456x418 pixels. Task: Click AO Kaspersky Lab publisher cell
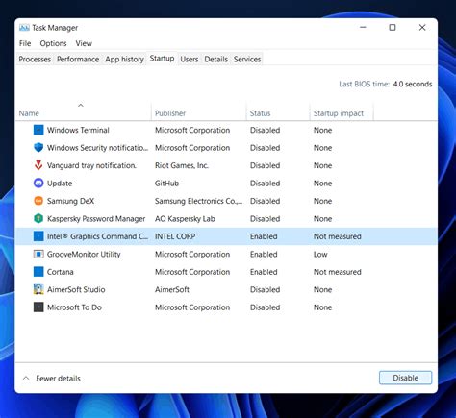click(185, 219)
